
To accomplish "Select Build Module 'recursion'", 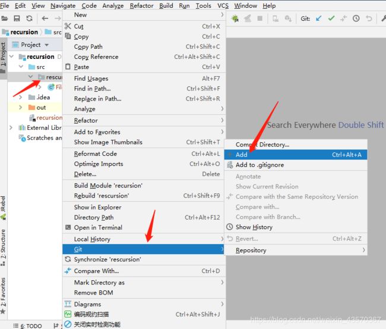I will 144,186.
